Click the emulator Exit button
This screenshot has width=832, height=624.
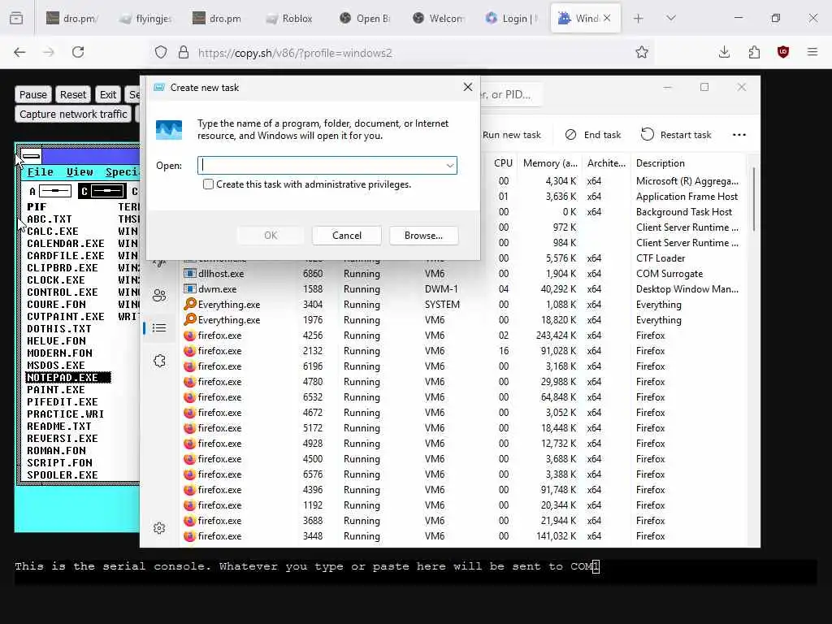(108, 94)
